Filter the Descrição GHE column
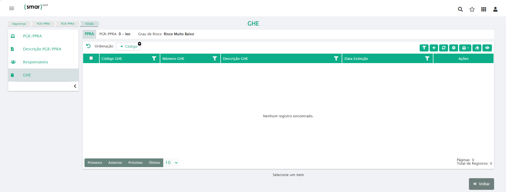Screen dimensions: 506x192 point(336,58)
